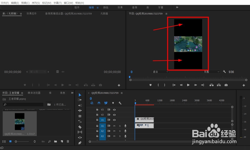Expand workspace overflow chevron in top bar
Viewport: 250px width, 150px height.
pos(177,7)
